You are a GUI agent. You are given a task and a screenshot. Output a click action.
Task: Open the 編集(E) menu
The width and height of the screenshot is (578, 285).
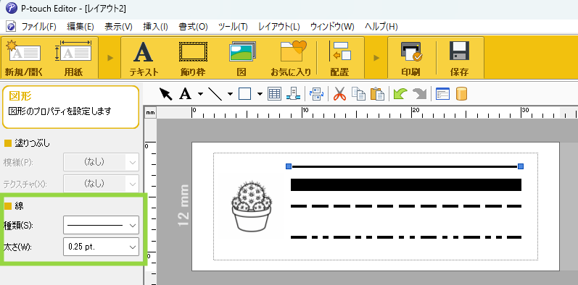(80, 27)
